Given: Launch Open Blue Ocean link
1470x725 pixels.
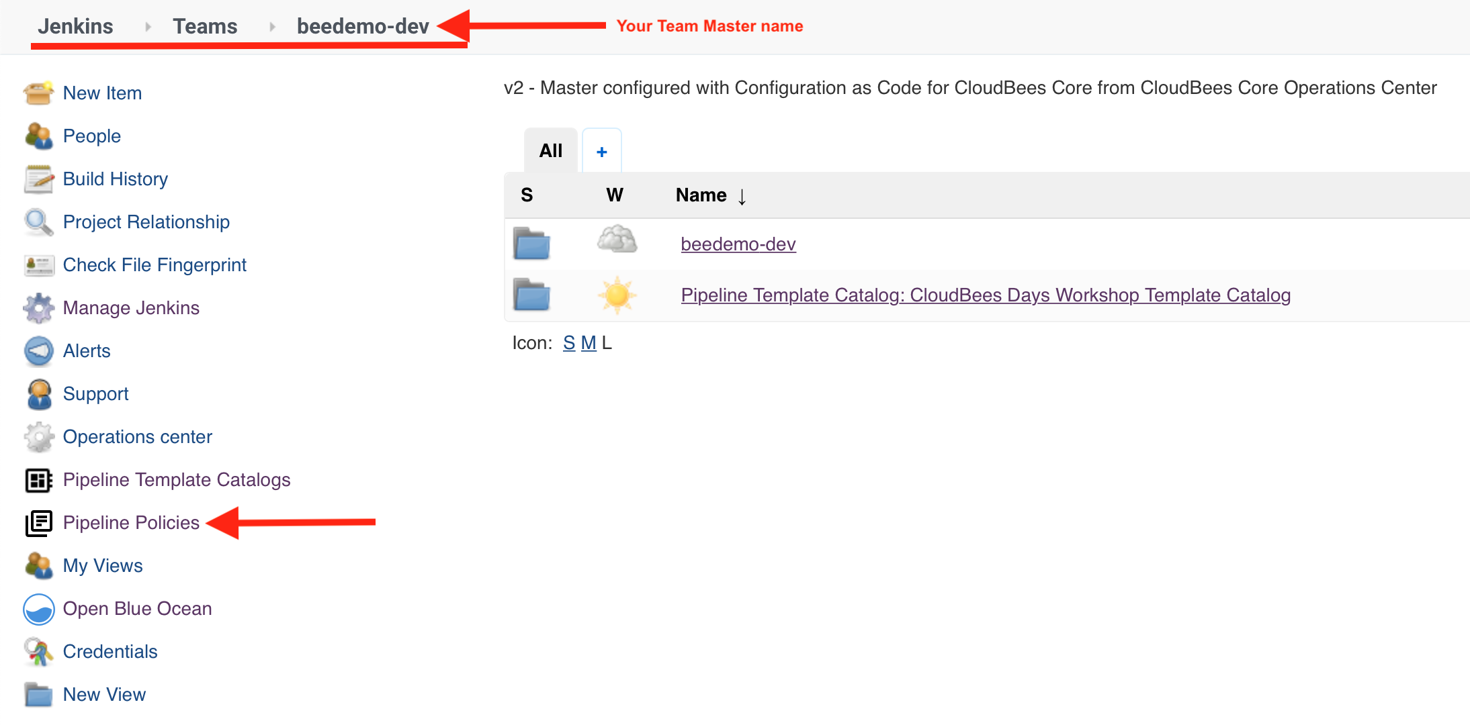Looking at the screenshot, I should [x=137, y=609].
